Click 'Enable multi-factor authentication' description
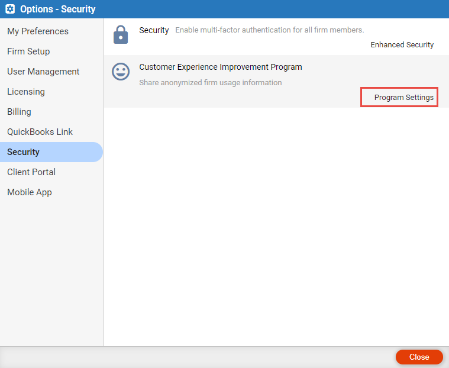 [x=269, y=30]
